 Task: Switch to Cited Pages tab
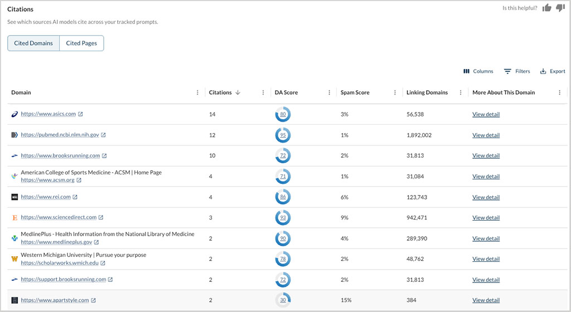point(81,43)
